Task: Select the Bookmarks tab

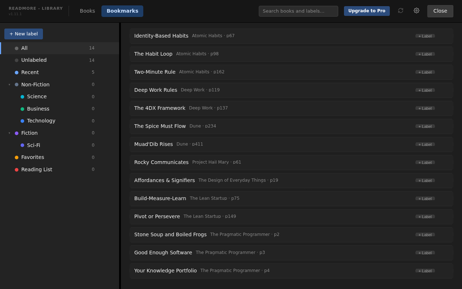Action: [x=122, y=11]
